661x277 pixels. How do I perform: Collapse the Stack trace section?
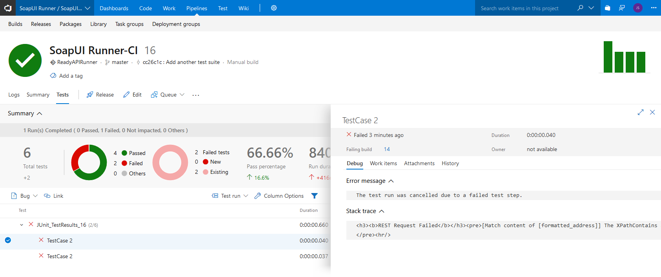[382, 211]
